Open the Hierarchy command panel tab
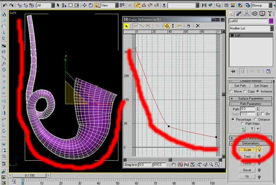This screenshot has width=276, height=185. click(247, 14)
